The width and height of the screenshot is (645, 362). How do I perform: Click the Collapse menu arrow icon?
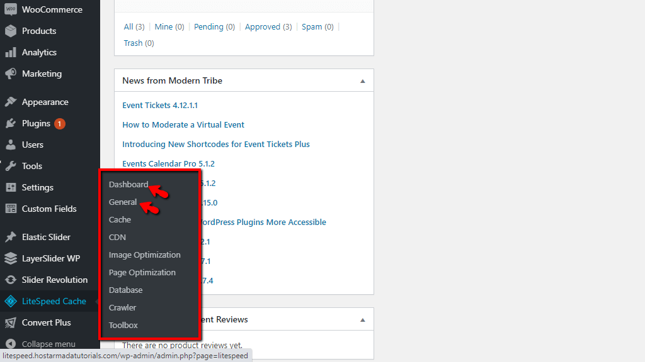[x=11, y=344]
